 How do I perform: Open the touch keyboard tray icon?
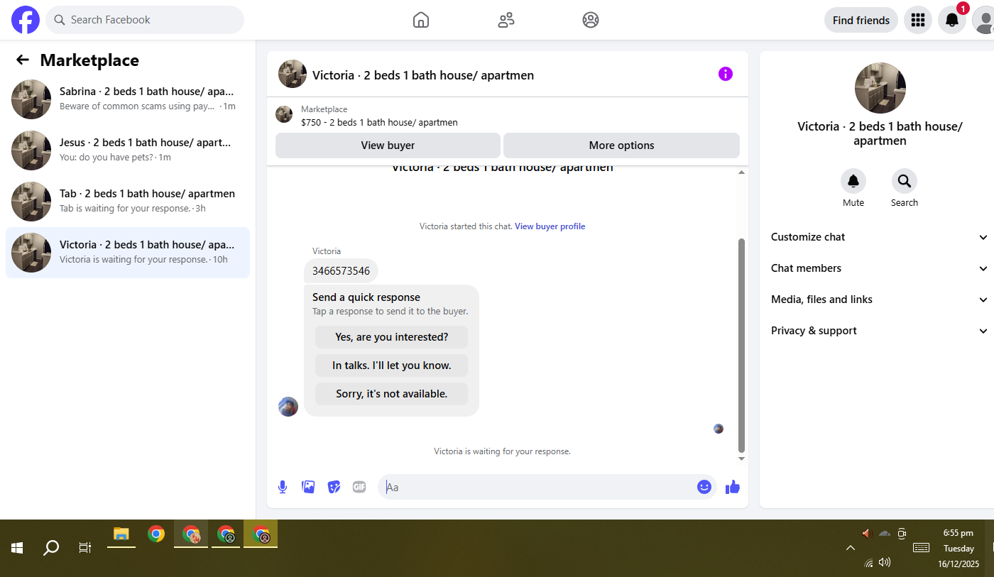[x=921, y=548]
